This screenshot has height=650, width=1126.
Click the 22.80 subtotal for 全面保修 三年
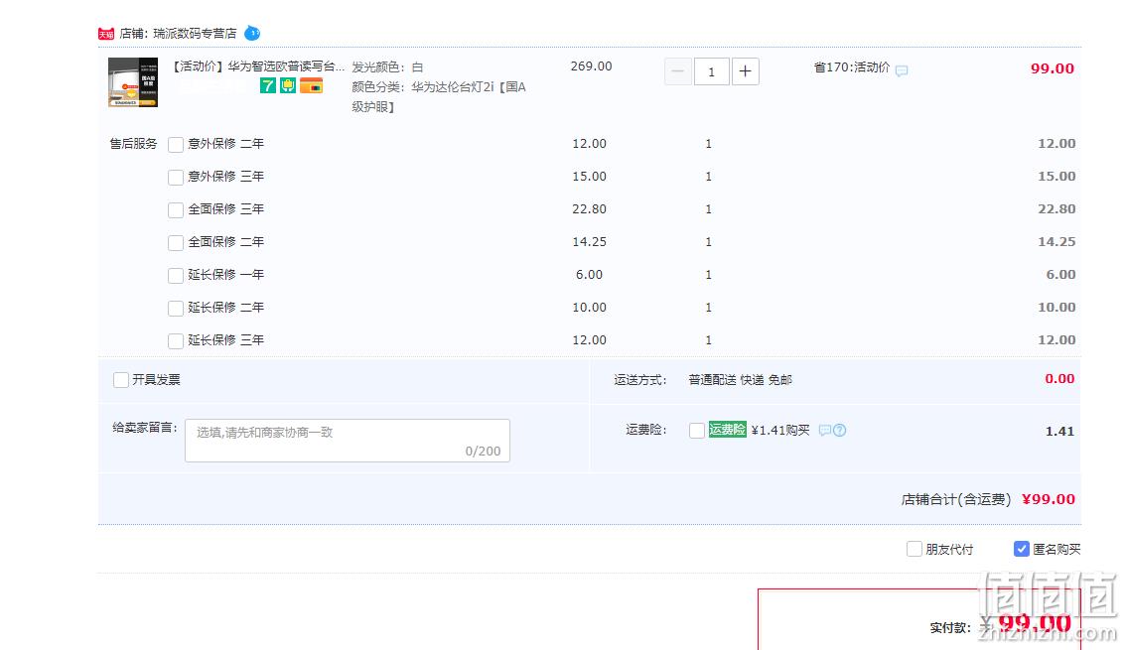point(1056,208)
